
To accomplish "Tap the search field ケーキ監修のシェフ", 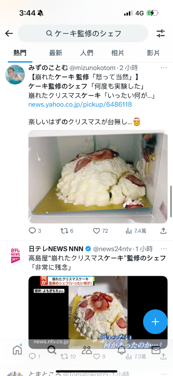I will coord(83,33).
